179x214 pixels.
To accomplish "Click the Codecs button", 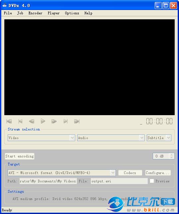I will coord(130,173).
